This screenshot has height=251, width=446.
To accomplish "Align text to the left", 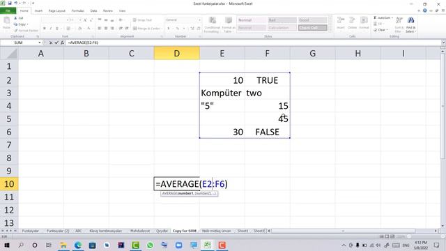I will (x=100, y=29).
